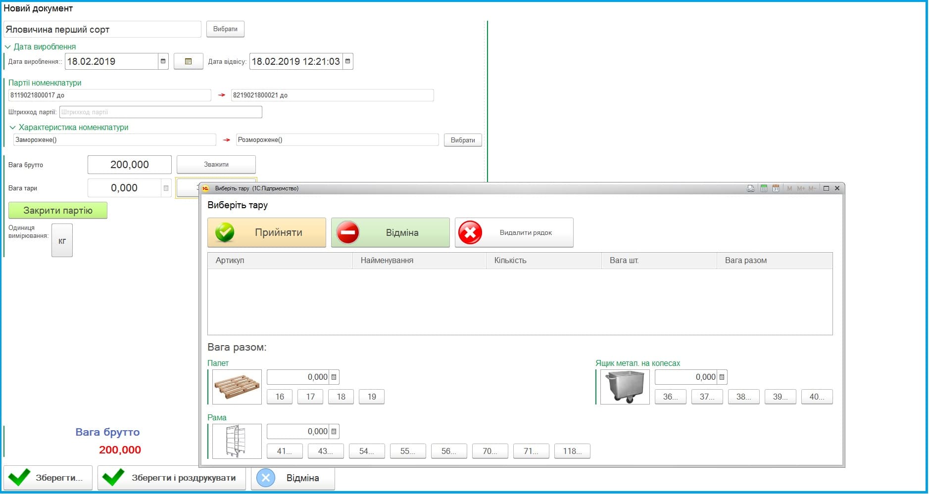Select metal box tare button 40...
Viewport: 929px width, 494px height.
coord(817,397)
